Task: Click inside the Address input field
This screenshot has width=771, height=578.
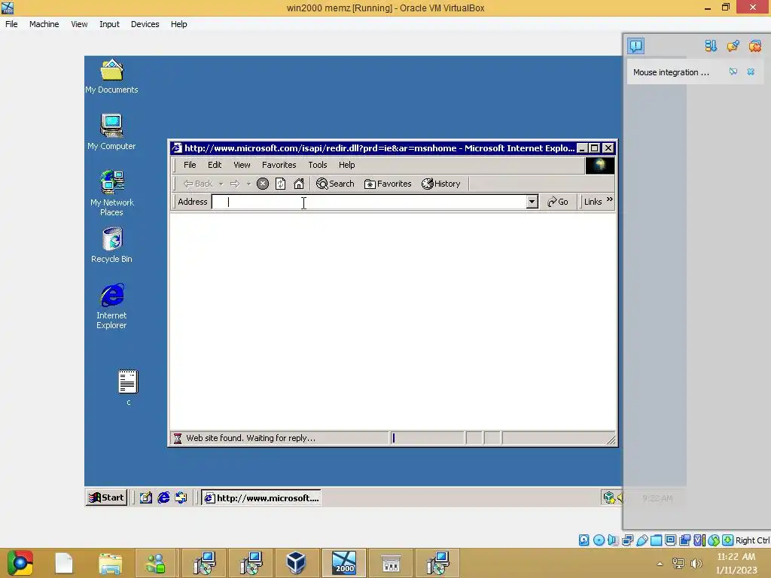Action: click(x=369, y=202)
